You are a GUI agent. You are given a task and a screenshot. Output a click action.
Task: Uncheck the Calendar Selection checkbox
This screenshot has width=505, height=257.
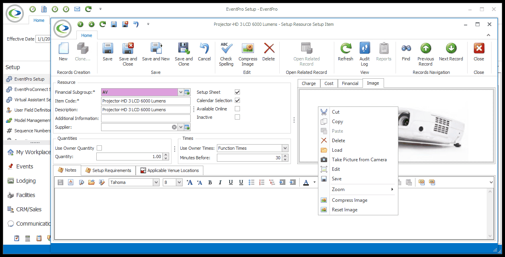click(x=238, y=100)
